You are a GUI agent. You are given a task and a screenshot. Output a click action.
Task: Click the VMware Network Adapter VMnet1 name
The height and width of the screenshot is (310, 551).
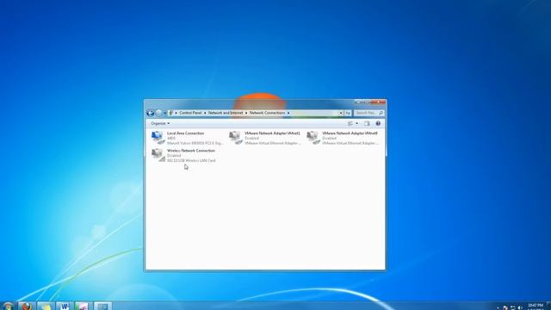point(272,133)
